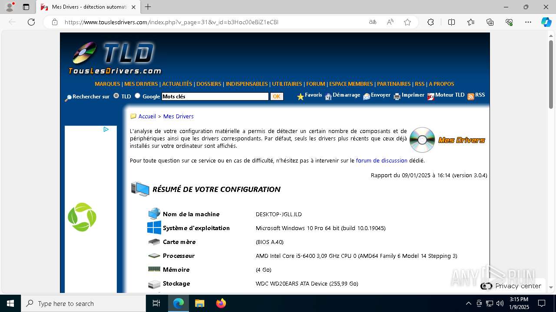This screenshot has width=556, height=312.
Task: Focus the Mots clés search field
Action: (215, 97)
